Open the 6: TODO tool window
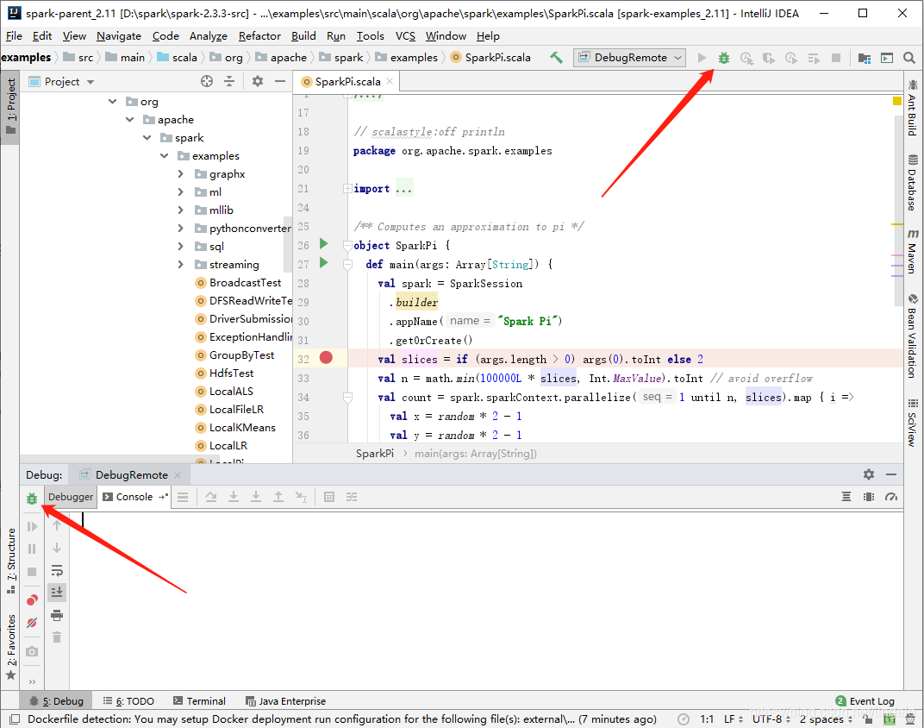Viewport: 924px width, 728px height. 128,701
